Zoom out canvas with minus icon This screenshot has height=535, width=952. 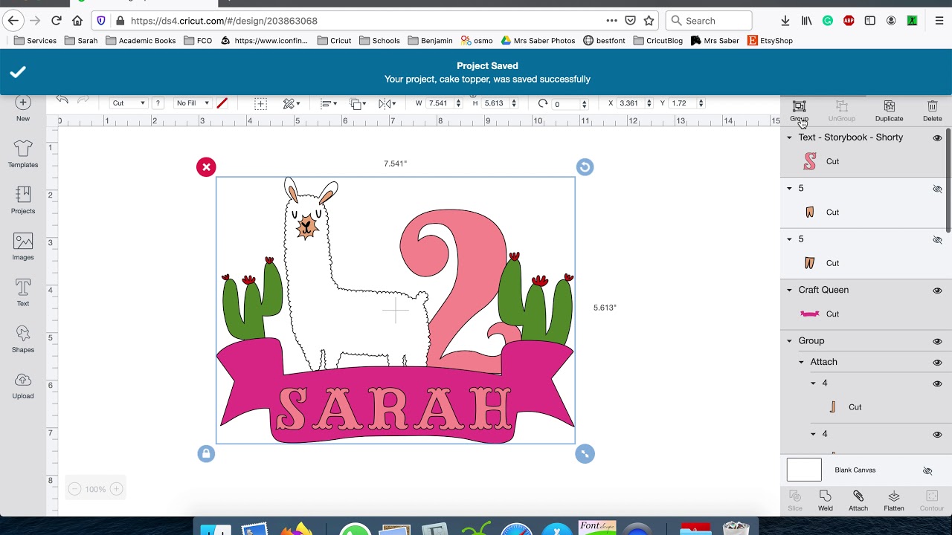click(x=74, y=489)
